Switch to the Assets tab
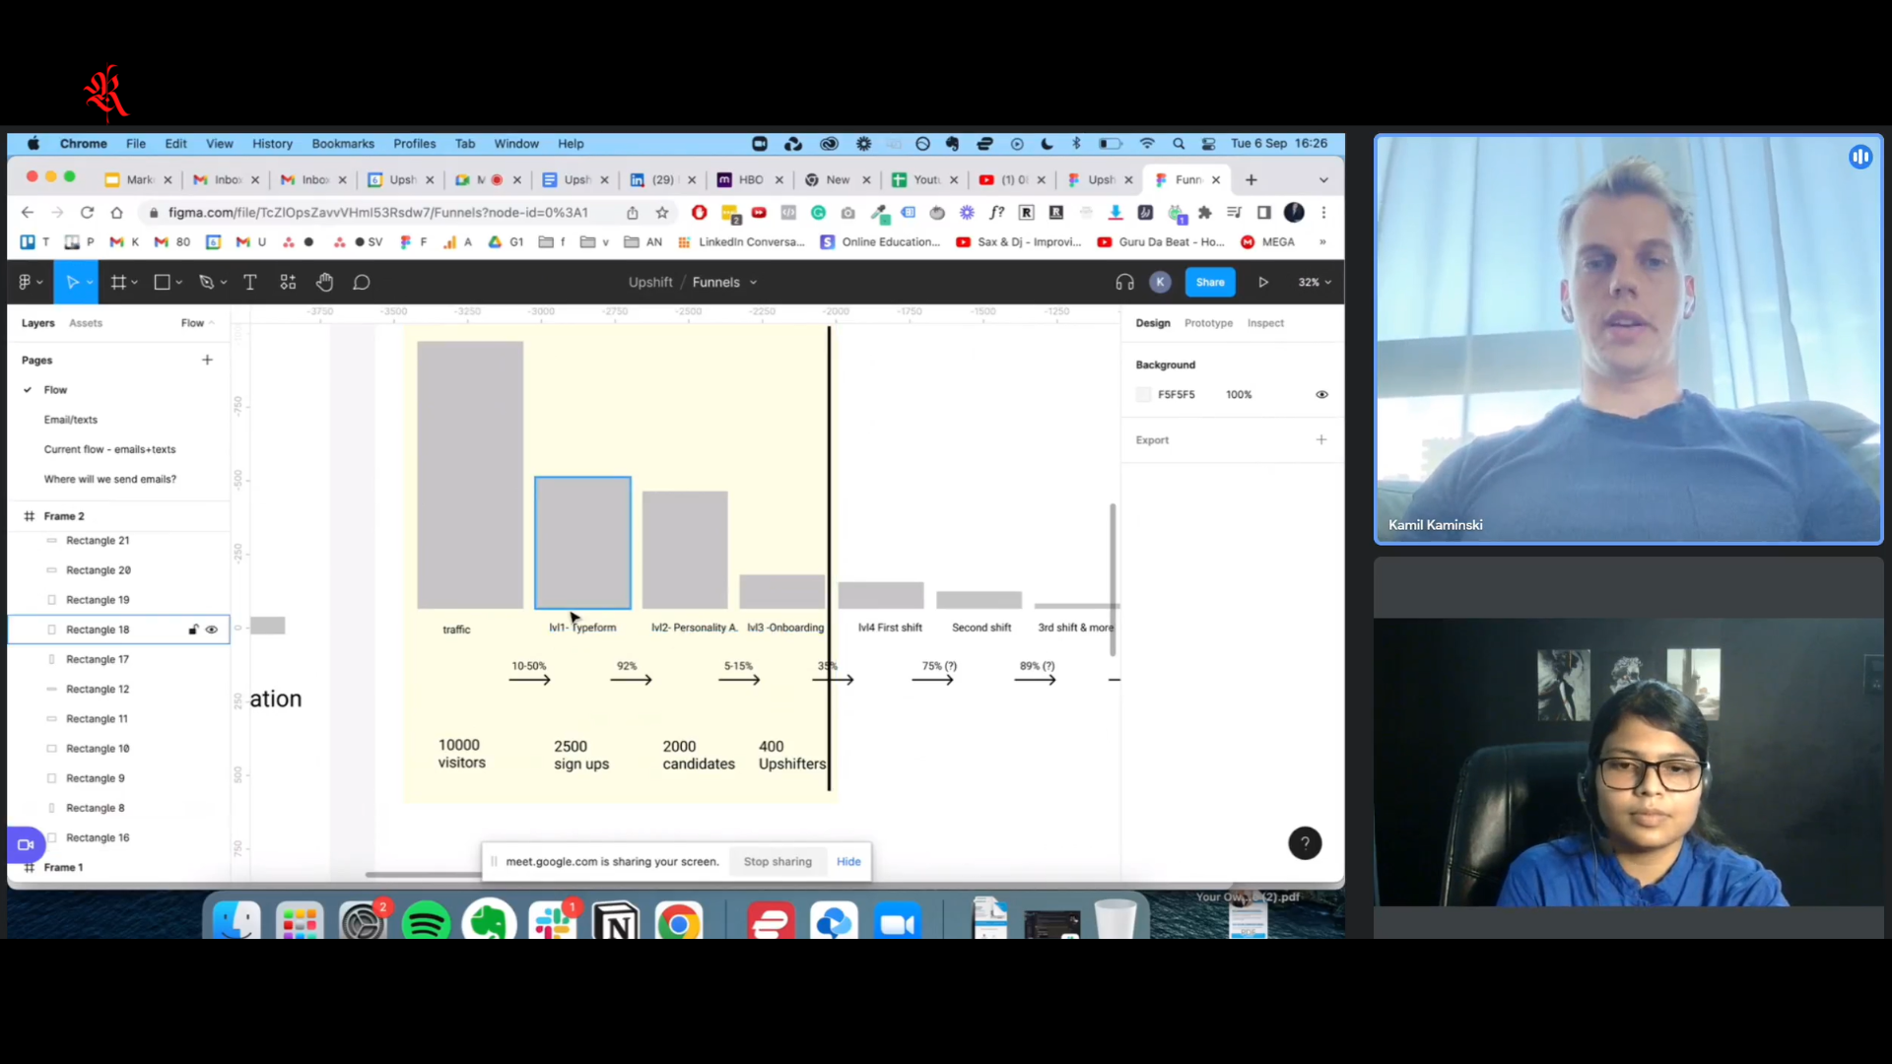The image size is (1892, 1064). (x=86, y=323)
